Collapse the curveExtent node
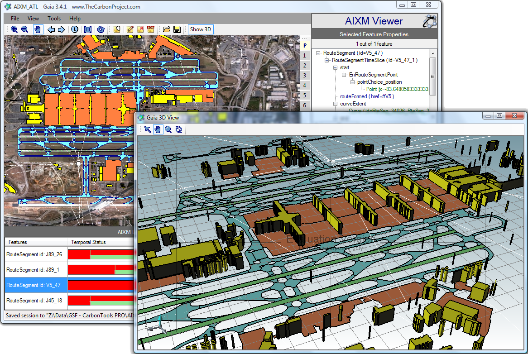Image resolution: width=528 pixels, height=354 pixels. coord(336,104)
